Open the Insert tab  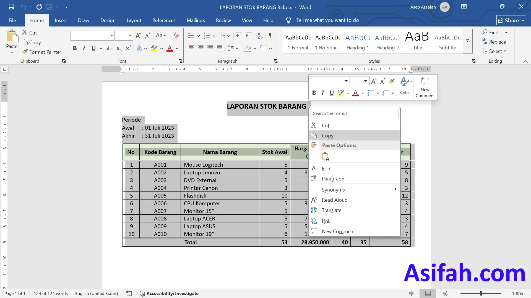click(61, 20)
